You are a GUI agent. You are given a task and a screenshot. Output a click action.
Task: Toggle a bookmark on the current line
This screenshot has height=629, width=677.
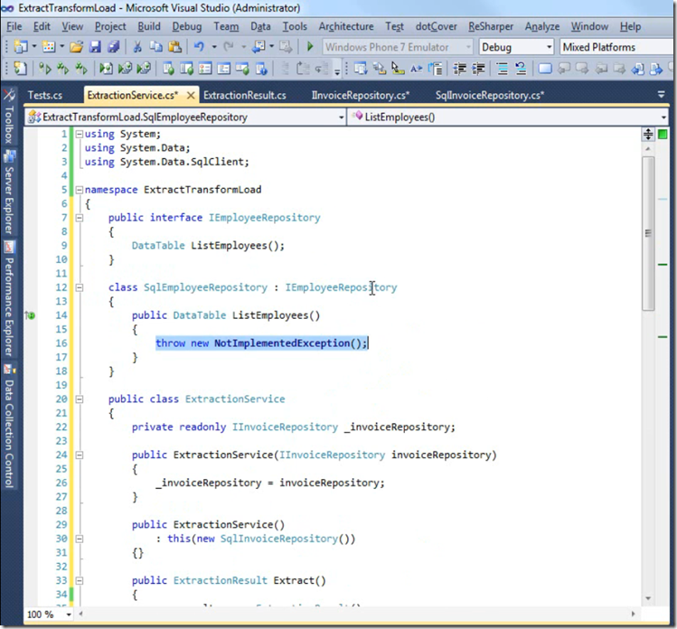545,69
